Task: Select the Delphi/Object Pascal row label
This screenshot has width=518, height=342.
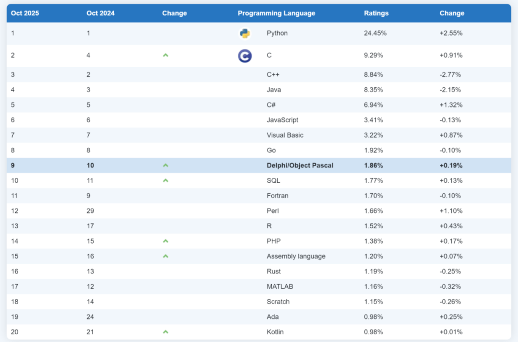Action: point(300,165)
